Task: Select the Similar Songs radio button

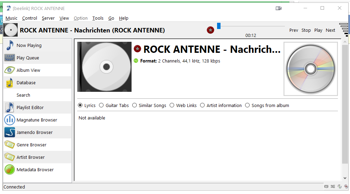Action: [x=134, y=105]
